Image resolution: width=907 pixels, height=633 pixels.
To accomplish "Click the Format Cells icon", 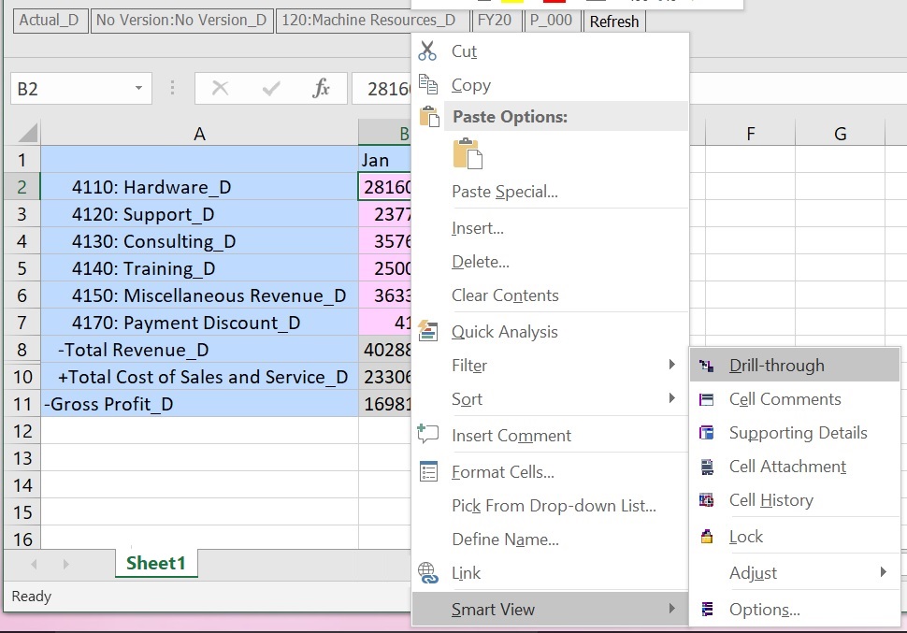I will pyautogui.click(x=428, y=471).
